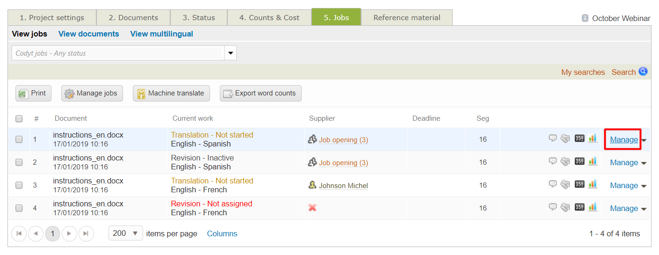
Task: Click the Machine translate button
Action: (171, 93)
